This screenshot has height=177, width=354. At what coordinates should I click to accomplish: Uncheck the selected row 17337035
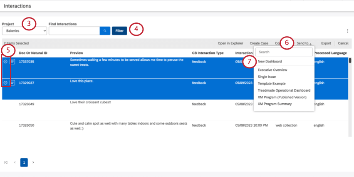coord(5,62)
